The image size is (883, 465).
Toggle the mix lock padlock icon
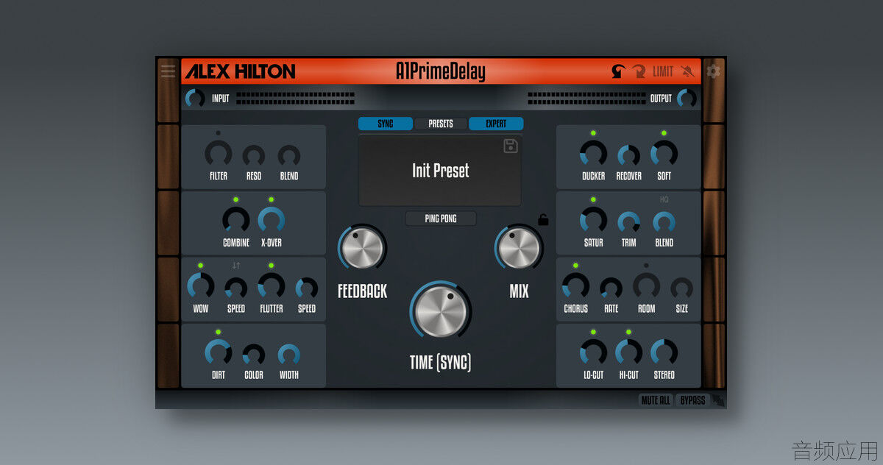(543, 219)
